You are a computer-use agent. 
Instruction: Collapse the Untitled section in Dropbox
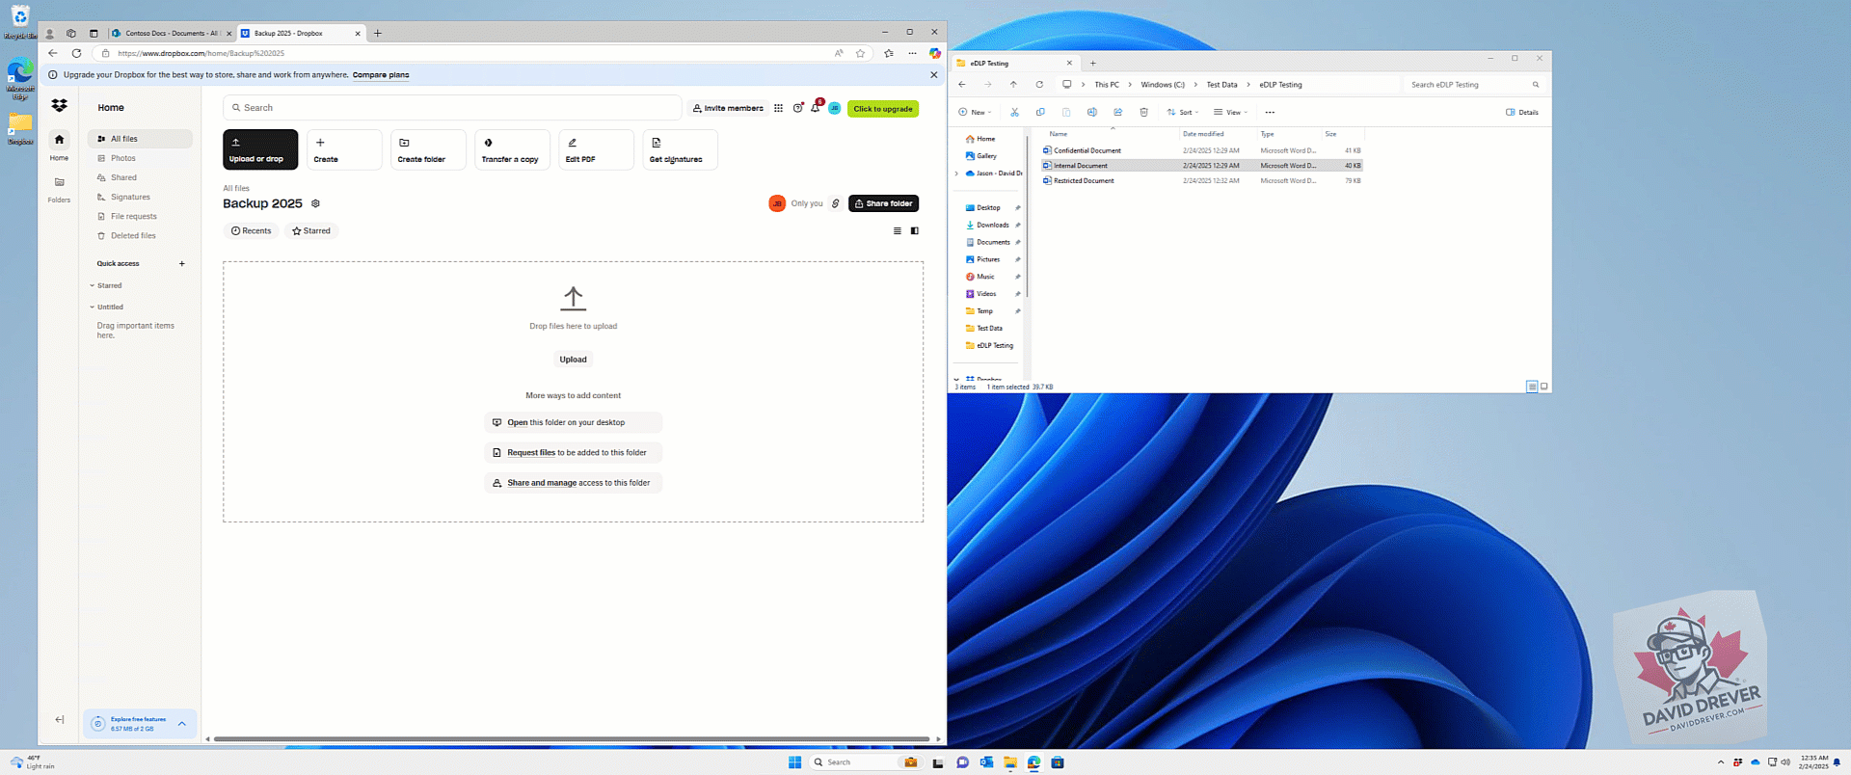[x=93, y=307]
